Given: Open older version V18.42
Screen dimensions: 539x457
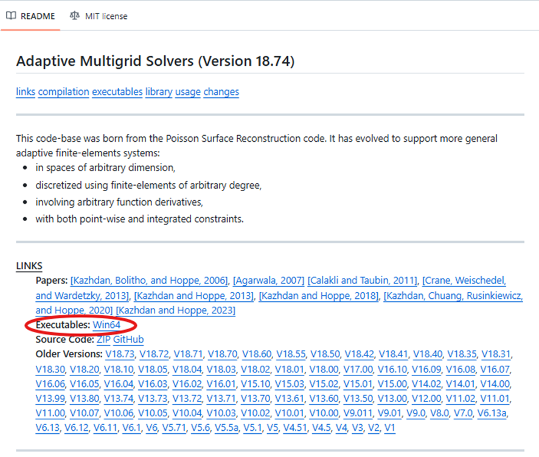Looking at the screenshot, I should tap(359, 354).
